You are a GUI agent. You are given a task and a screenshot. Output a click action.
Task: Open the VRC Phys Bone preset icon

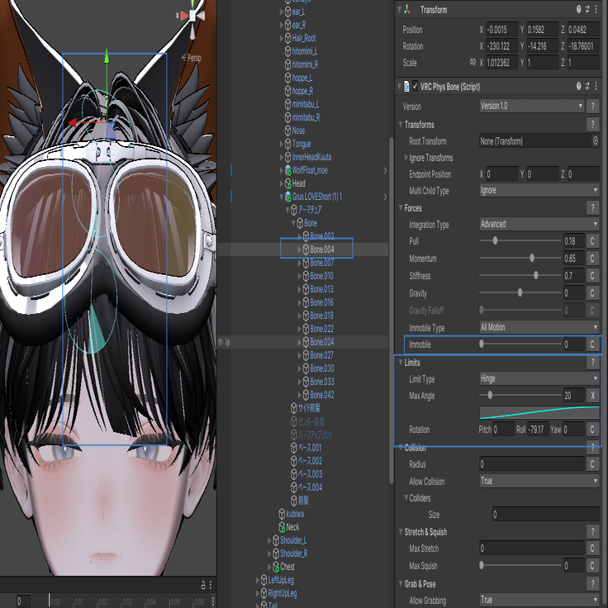(x=588, y=86)
